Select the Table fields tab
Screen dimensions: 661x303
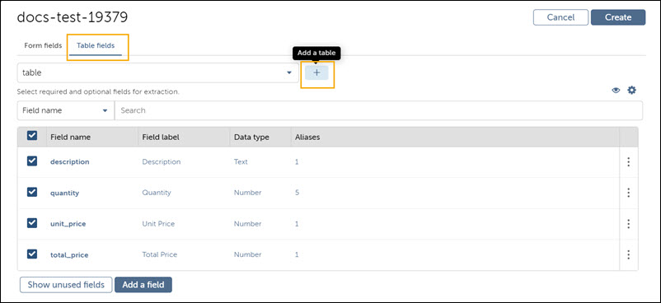(x=96, y=45)
